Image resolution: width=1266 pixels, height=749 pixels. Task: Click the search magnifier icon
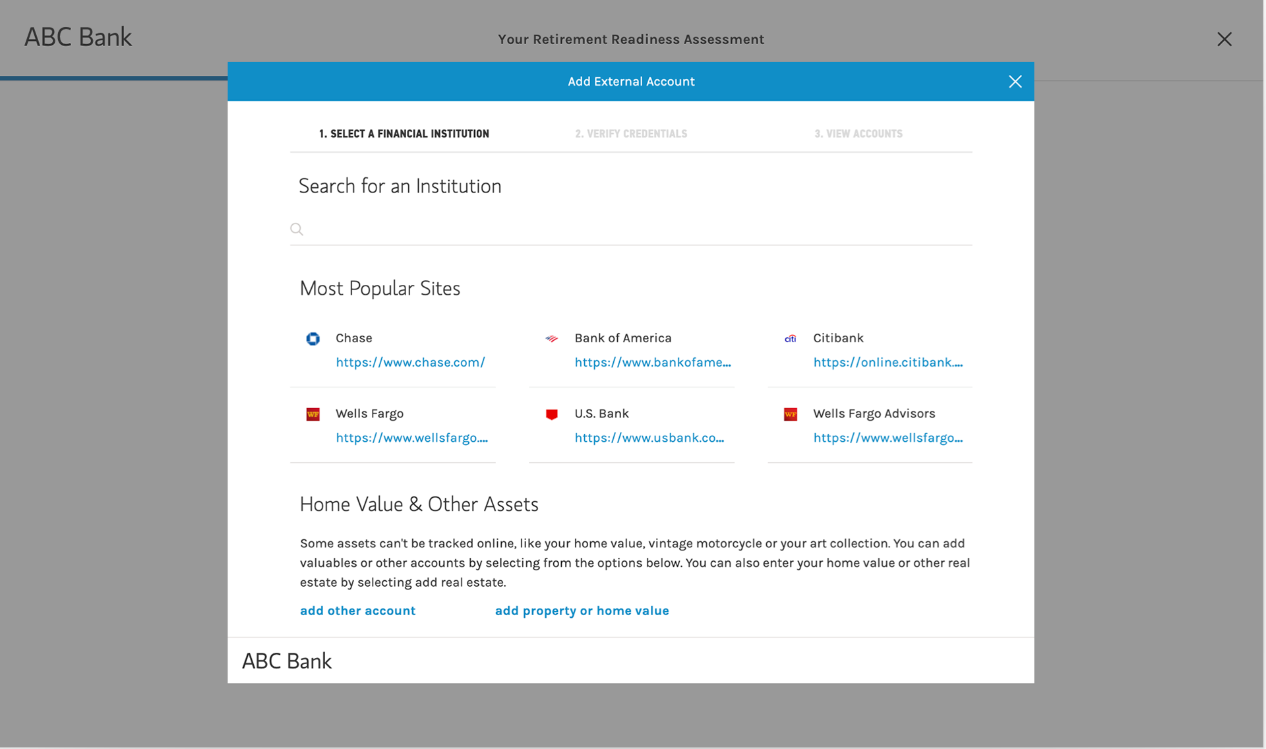297,229
